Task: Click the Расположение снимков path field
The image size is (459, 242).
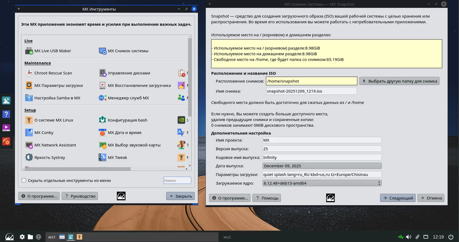Action: [312, 81]
